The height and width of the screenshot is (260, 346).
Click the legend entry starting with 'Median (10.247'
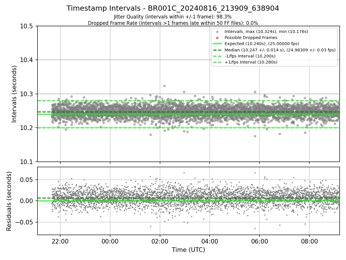point(280,50)
